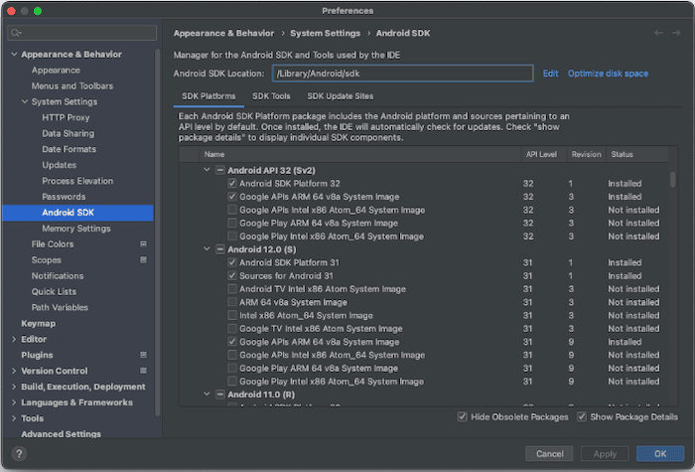Screen dimensions: 695x472
Task: Uncheck Google APIs ARM 64 v8a image for API 32
Action: (231, 197)
